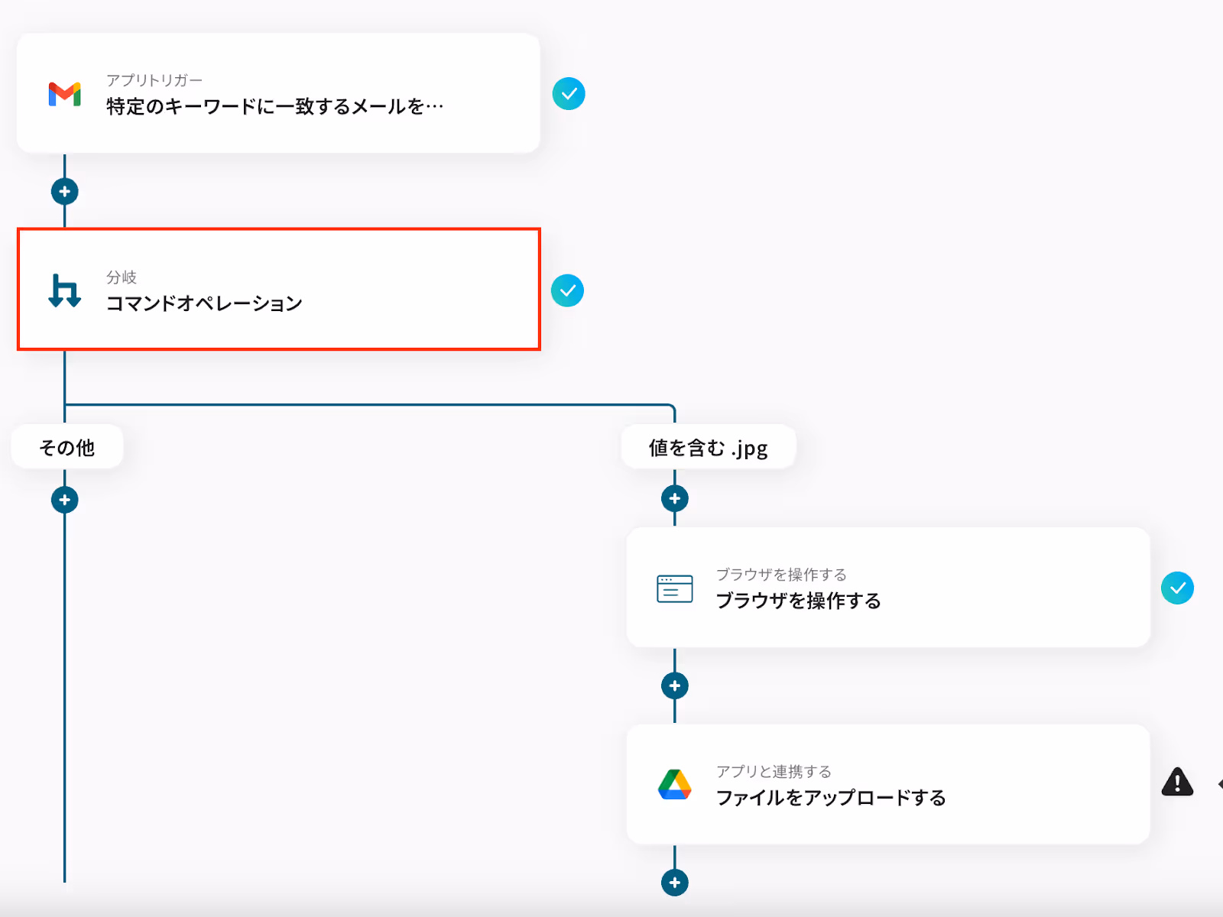This screenshot has width=1223, height=917.
Task: Select the その他 branch label
Action: 67,447
